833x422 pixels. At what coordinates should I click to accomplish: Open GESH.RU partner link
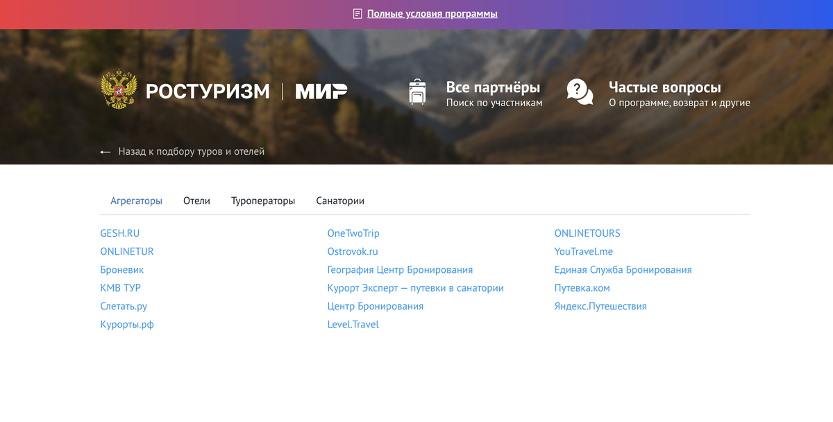click(119, 233)
